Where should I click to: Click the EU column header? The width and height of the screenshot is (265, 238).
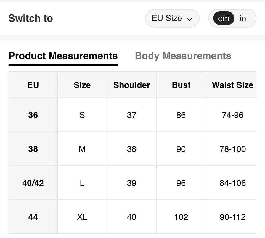33,85
